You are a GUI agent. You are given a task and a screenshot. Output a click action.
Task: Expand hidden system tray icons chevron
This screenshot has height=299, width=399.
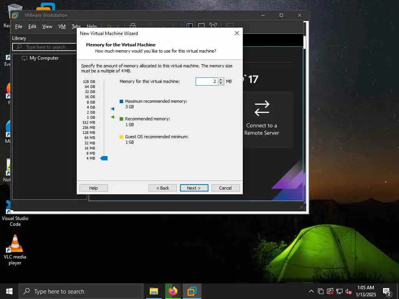tap(311, 291)
